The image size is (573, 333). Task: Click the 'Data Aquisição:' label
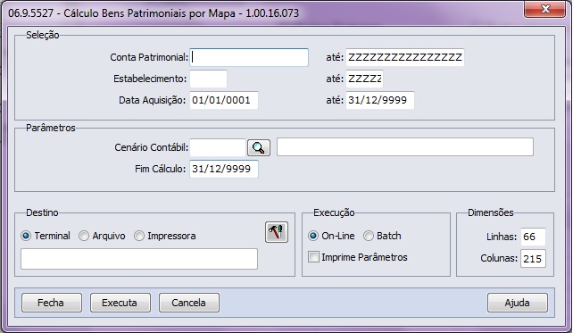[x=153, y=100]
